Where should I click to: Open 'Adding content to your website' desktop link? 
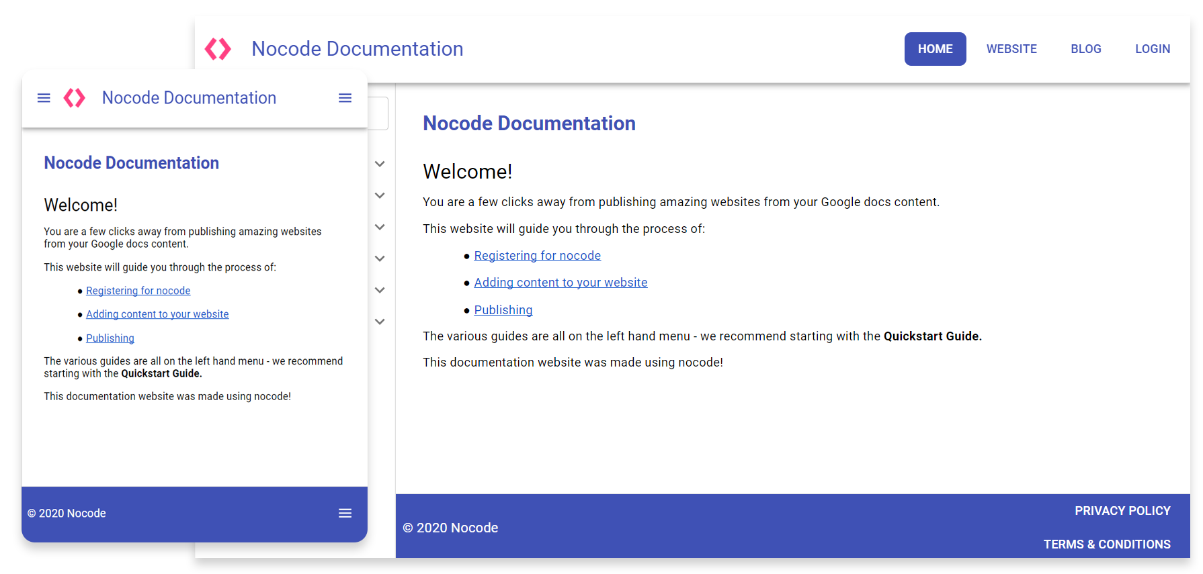tap(561, 283)
